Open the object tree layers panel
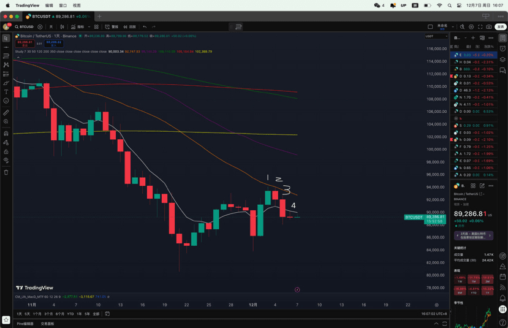Screen dimensions: 508x328 (x=502, y=59)
